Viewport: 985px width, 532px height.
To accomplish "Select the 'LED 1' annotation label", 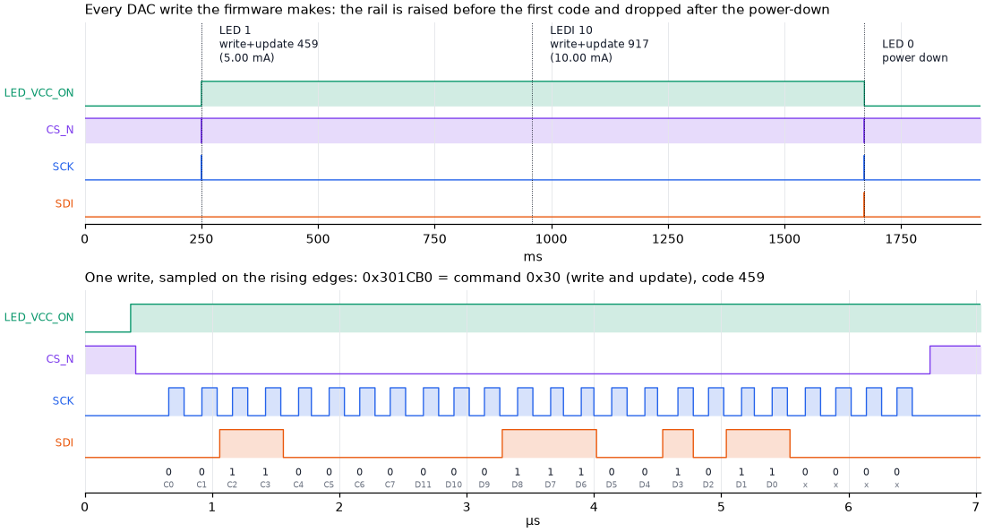I will pyautogui.click(x=235, y=30).
